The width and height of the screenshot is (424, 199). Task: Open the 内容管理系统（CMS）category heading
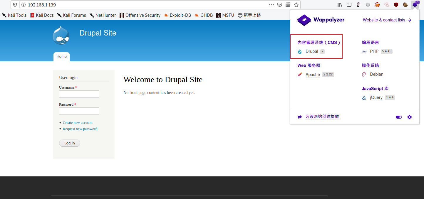319,43
